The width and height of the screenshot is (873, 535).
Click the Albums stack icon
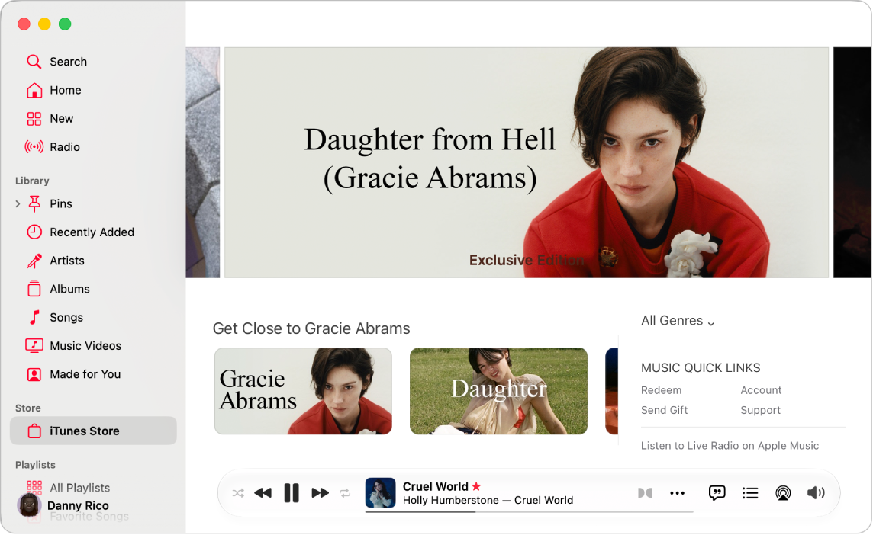34,289
